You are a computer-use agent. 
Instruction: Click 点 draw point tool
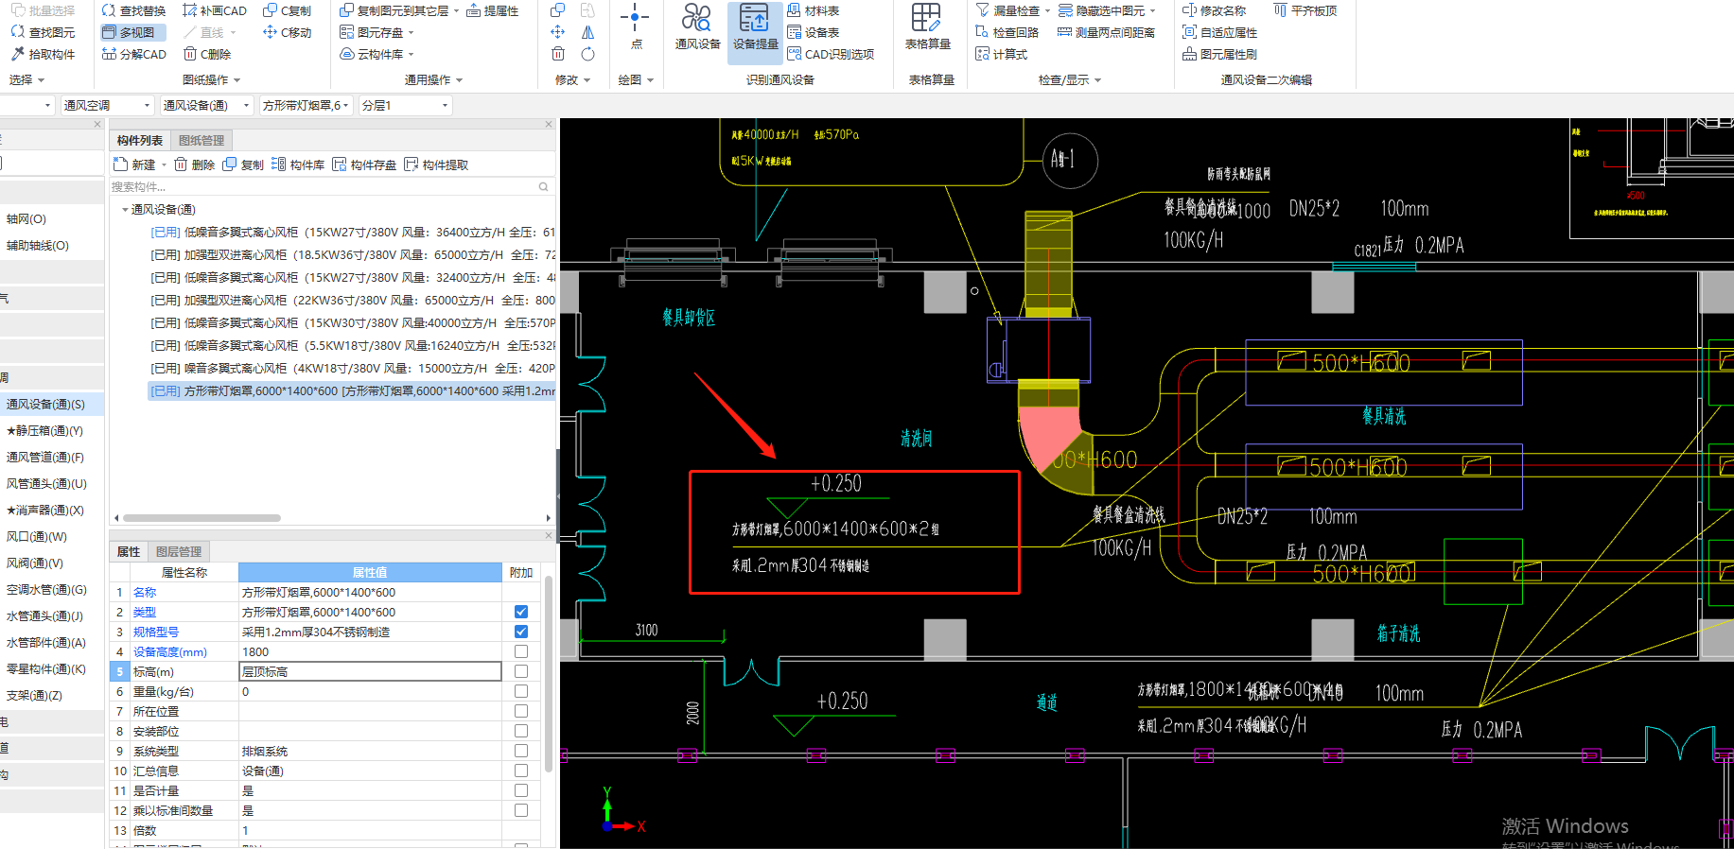tap(635, 26)
